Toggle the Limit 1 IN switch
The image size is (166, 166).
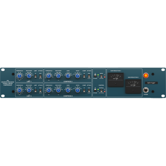(x=36, y=76)
